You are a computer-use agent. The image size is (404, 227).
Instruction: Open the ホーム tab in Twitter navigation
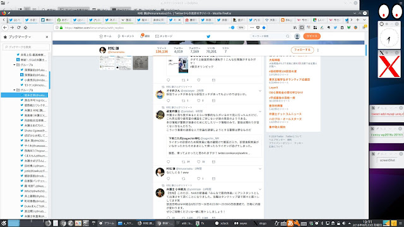click(x=105, y=37)
